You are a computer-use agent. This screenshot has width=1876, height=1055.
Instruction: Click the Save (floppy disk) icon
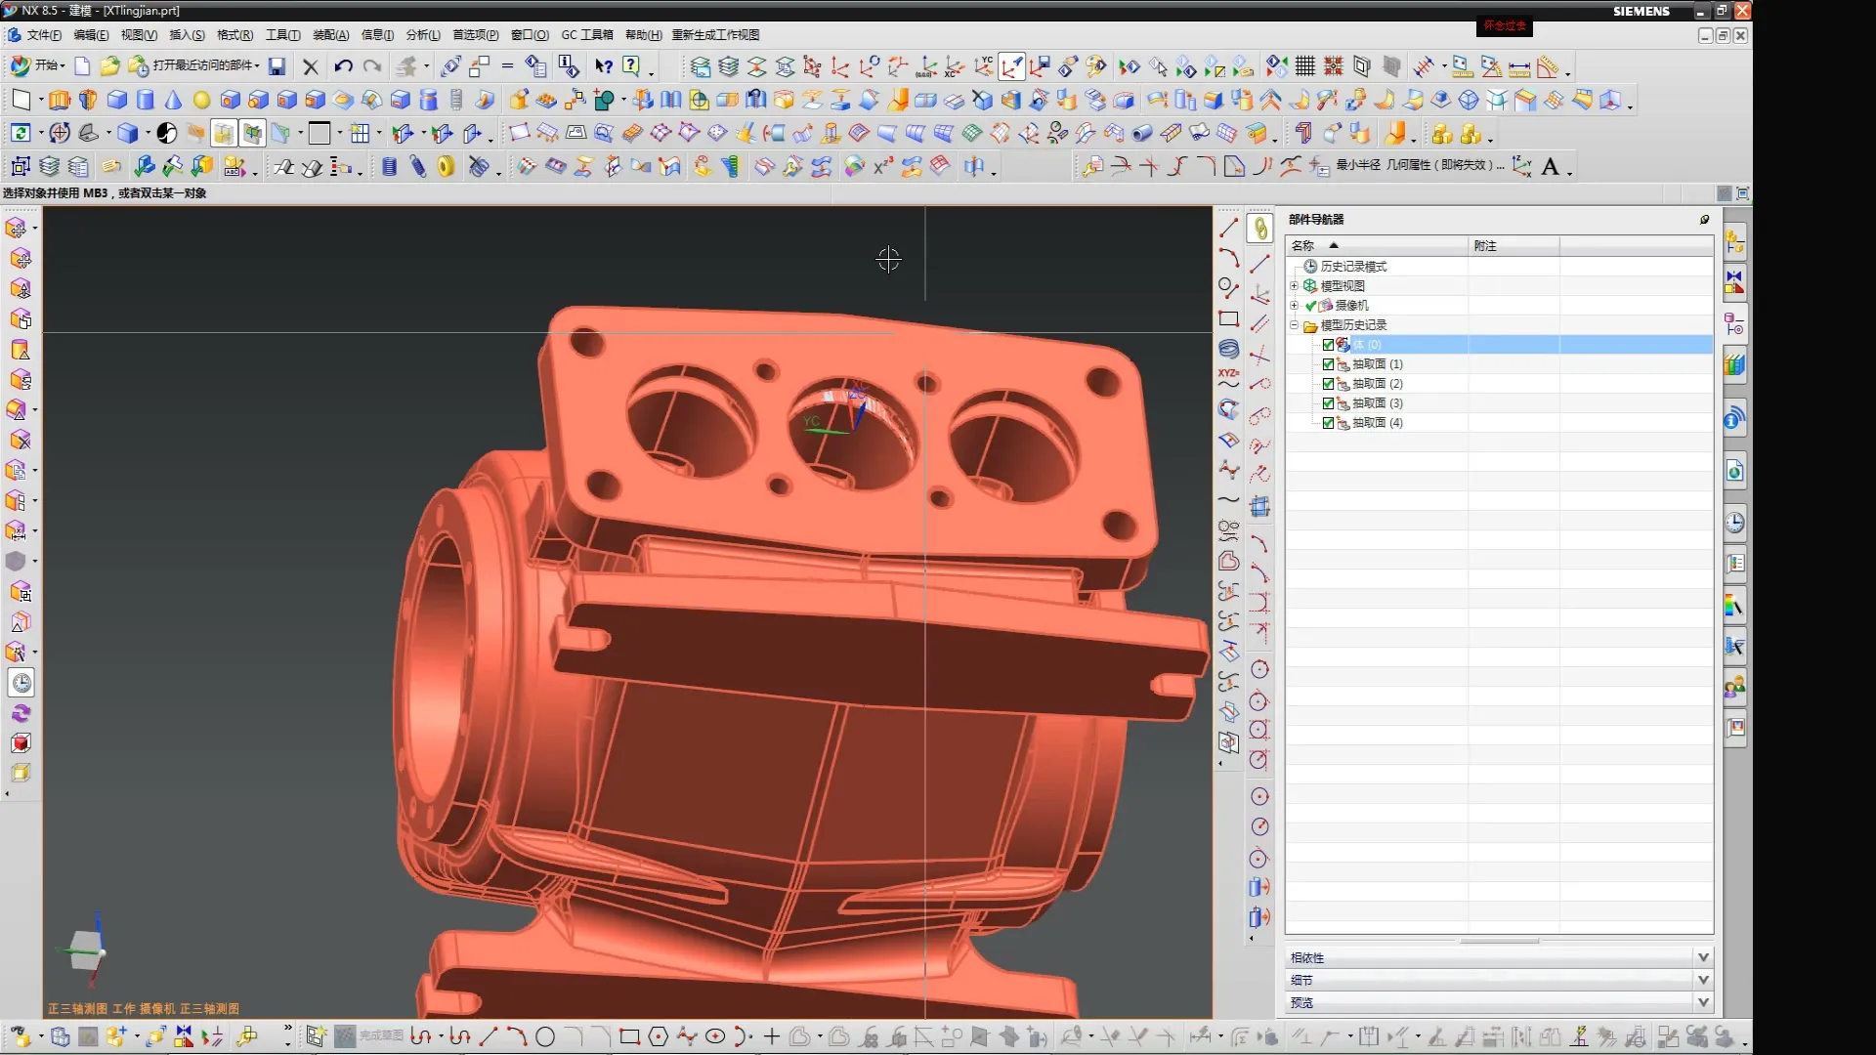(277, 66)
